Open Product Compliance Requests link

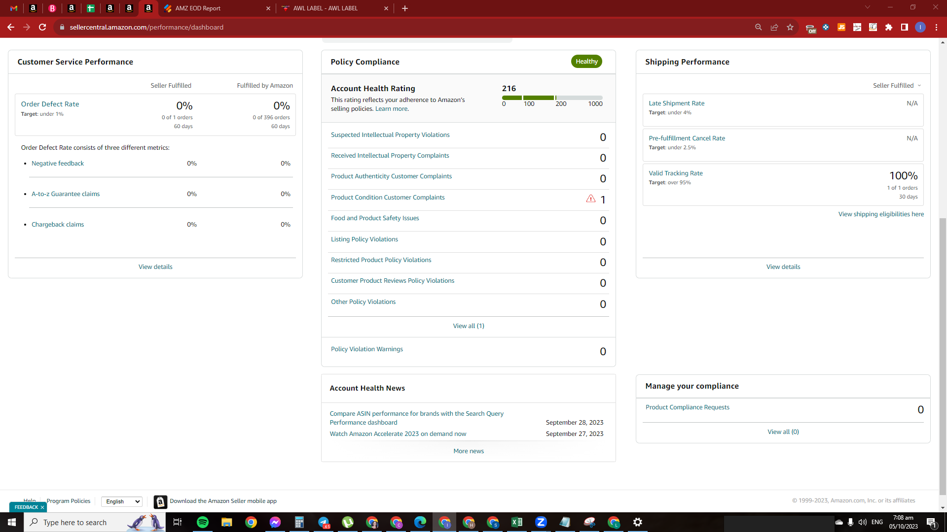(688, 407)
